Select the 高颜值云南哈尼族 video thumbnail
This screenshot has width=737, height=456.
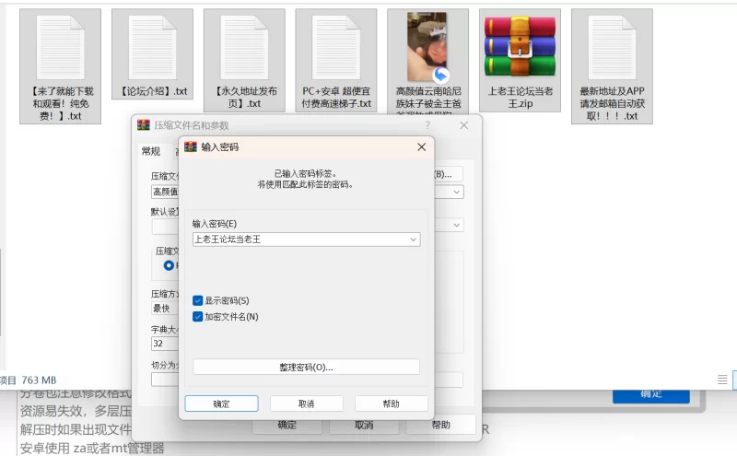427,47
